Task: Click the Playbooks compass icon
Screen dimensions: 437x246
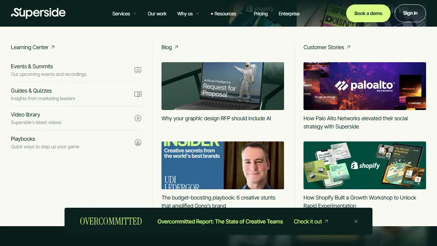Action: pos(138,142)
